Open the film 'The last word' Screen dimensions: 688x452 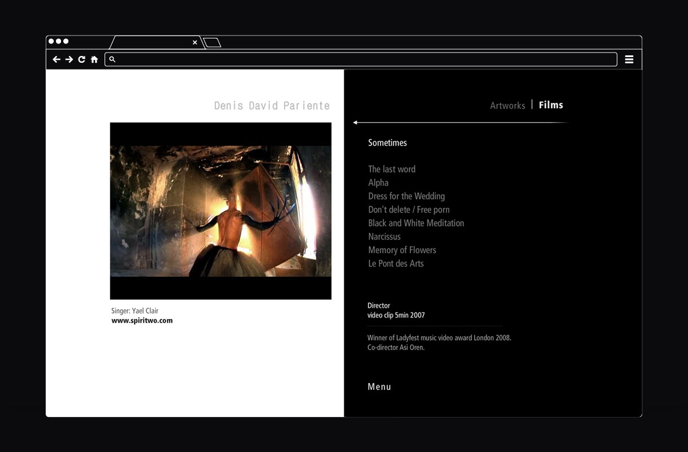click(391, 169)
